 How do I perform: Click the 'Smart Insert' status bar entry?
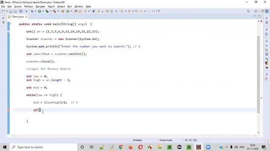click(166, 140)
